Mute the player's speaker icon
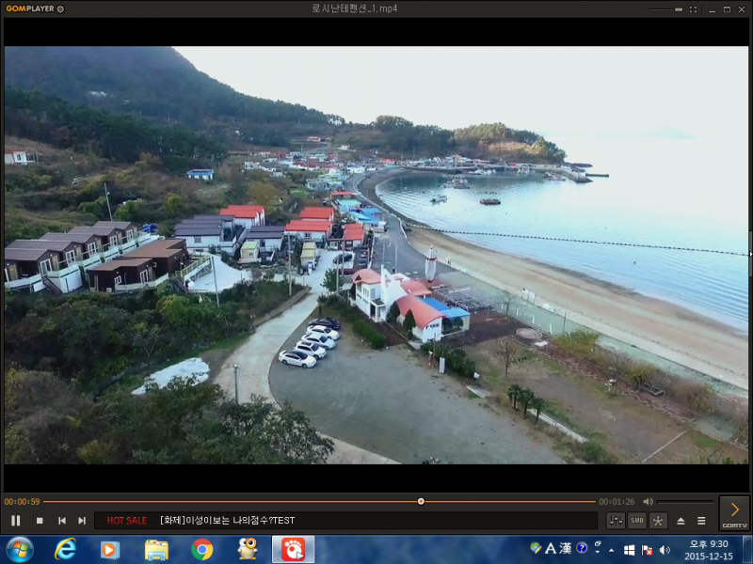753x564 pixels. pyautogui.click(x=648, y=502)
